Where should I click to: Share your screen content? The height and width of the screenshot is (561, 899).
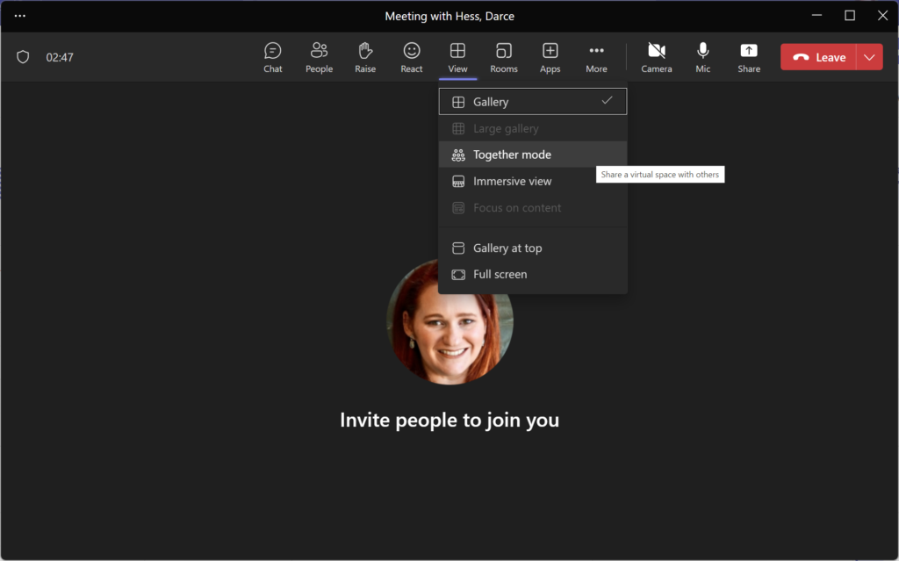point(749,57)
